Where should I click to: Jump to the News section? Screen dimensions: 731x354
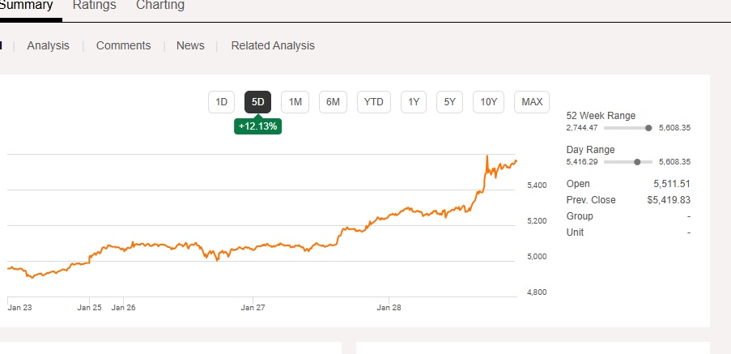(x=190, y=45)
